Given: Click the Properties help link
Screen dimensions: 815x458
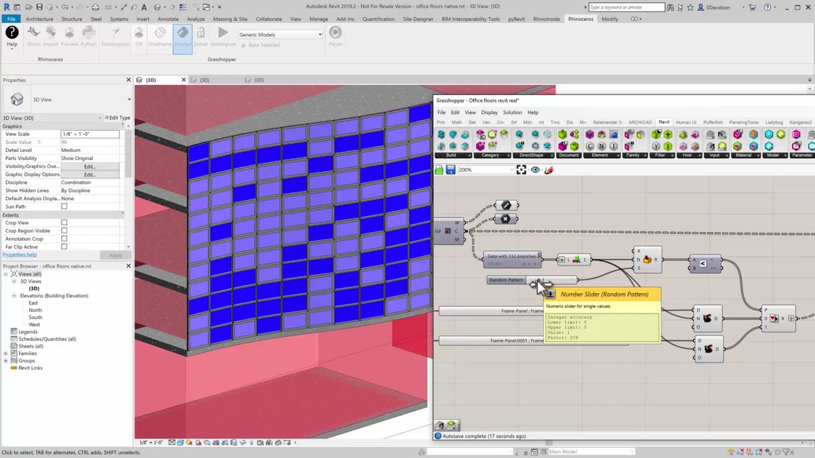Looking at the screenshot, I should [20, 255].
